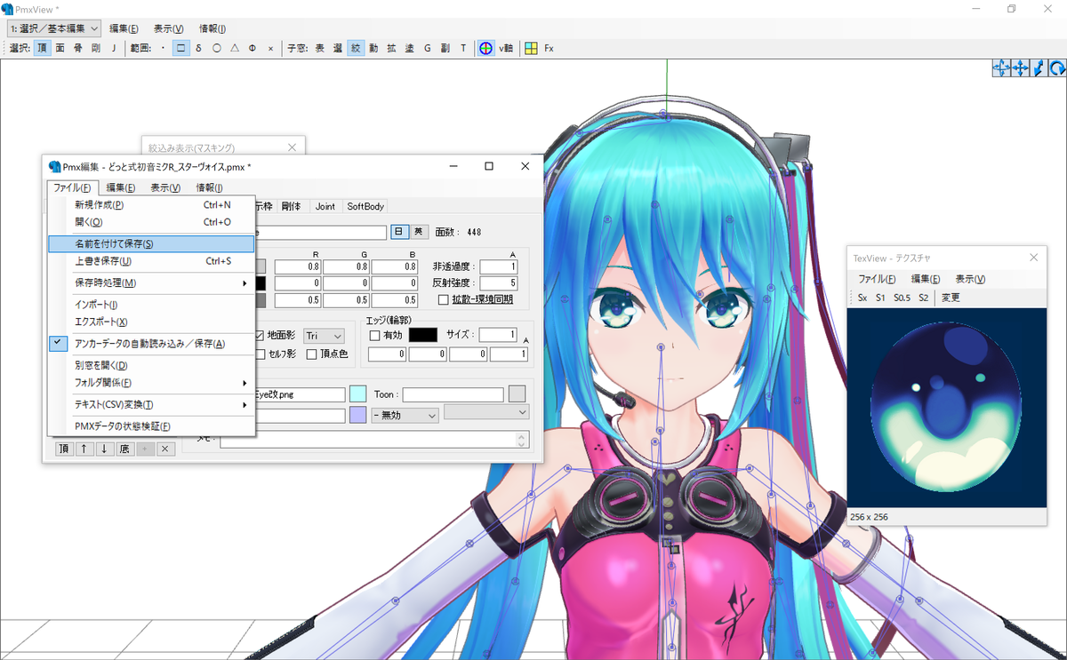Set TexView scale to S2
The width and height of the screenshot is (1067, 660).
point(924,298)
